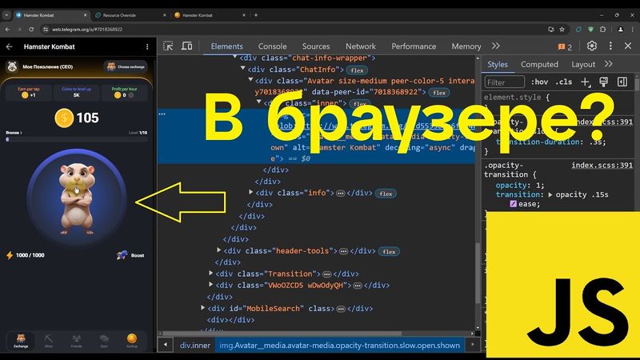Open the lower index.scss:391 source link

point(602,165)
